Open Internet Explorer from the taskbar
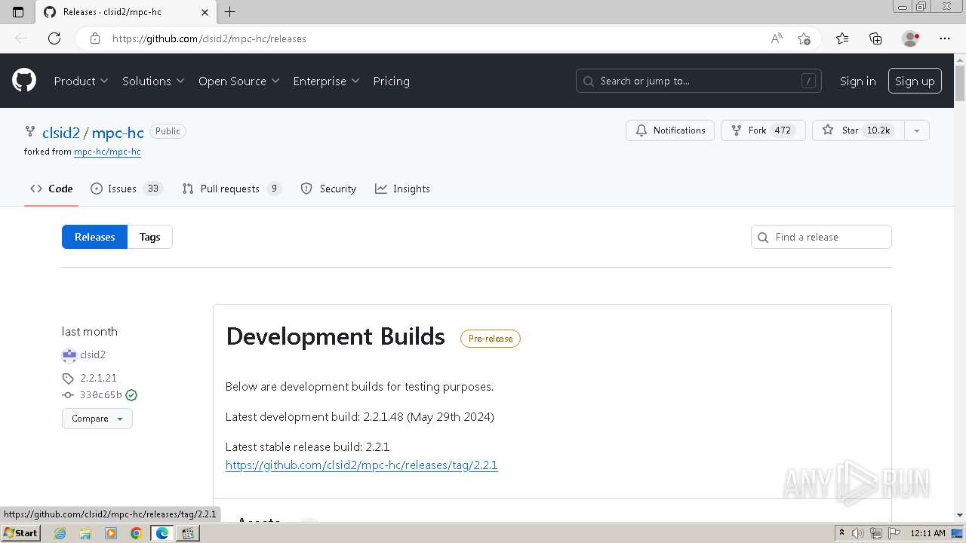Viewport: 966px width, 543px height. [x=60, y=533]
